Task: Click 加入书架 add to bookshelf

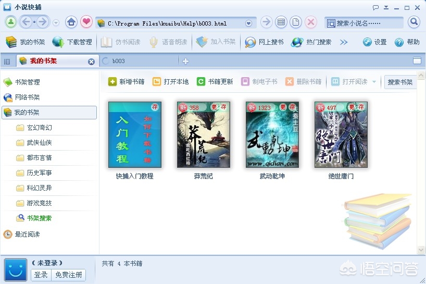Action: 216,42
